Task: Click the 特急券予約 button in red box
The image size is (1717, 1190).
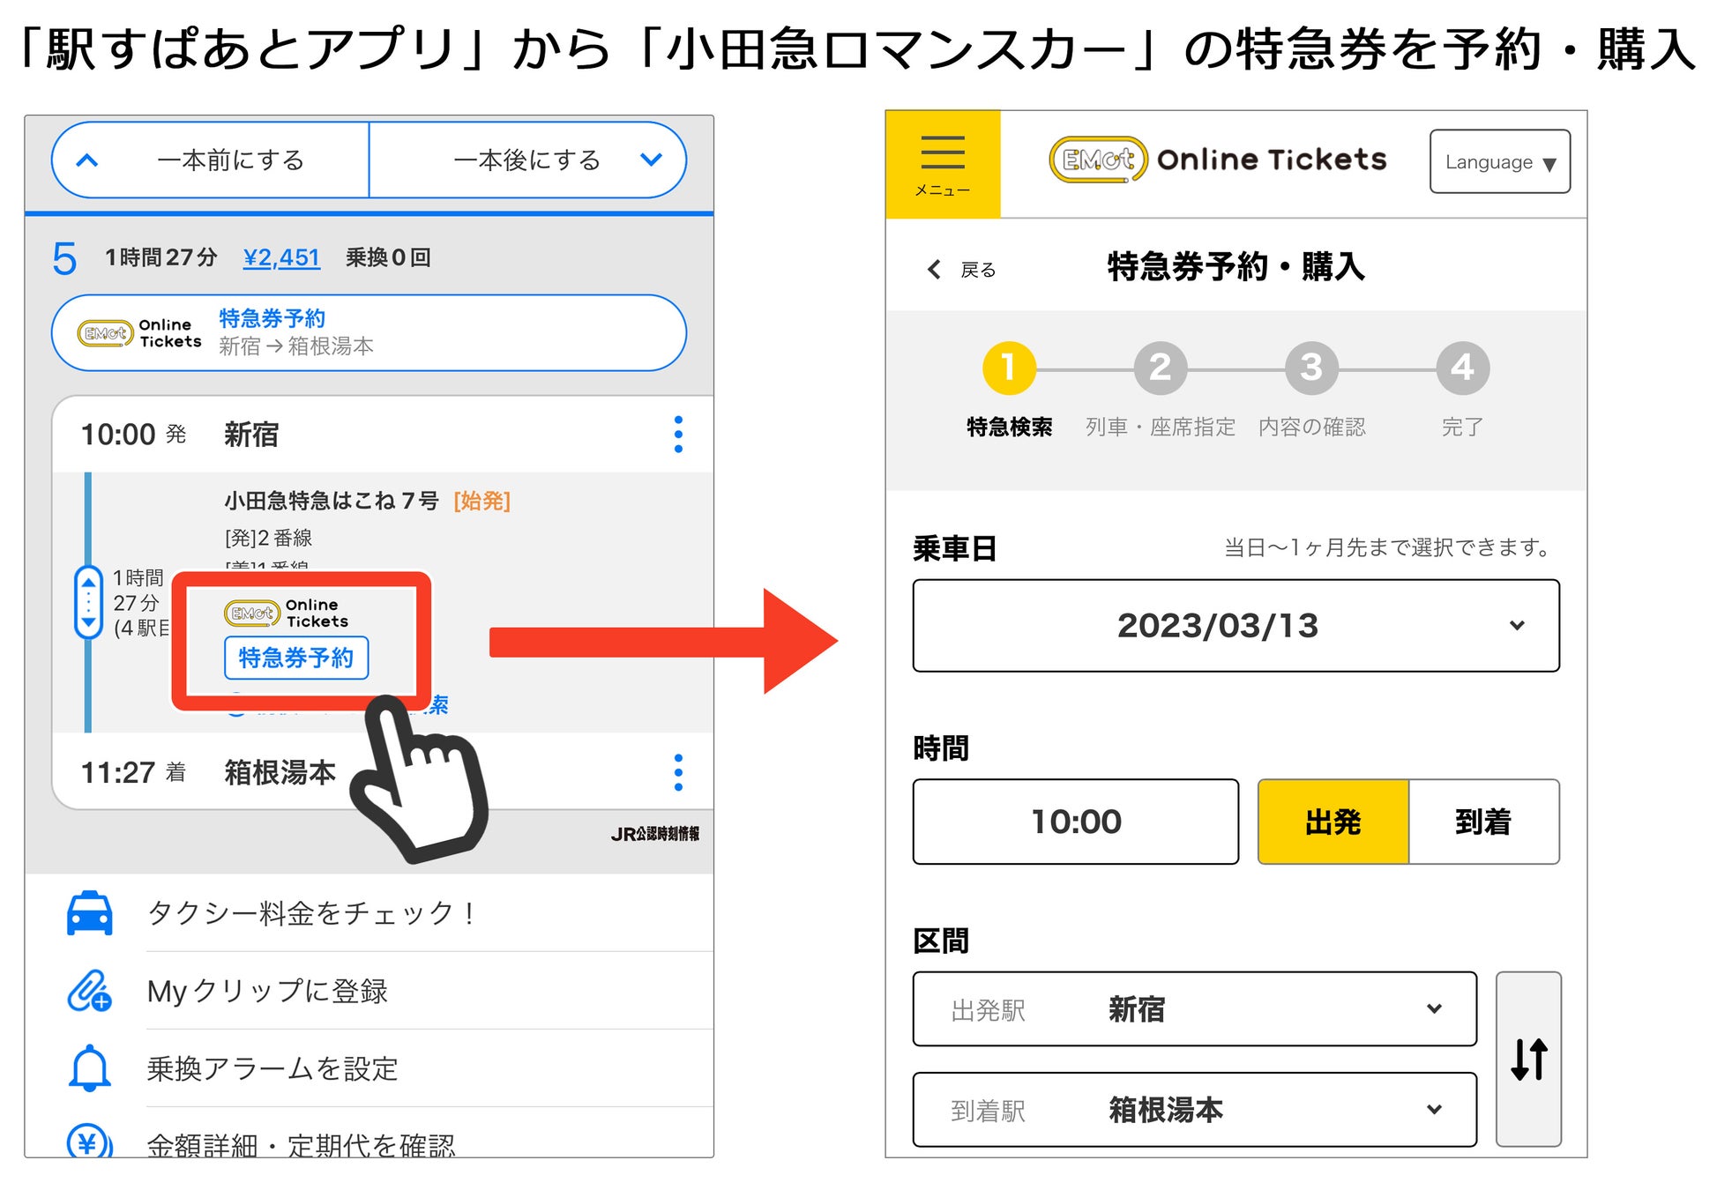Action: coord(296,658)
